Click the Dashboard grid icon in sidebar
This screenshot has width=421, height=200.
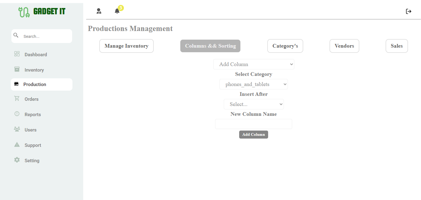point(17,54)
